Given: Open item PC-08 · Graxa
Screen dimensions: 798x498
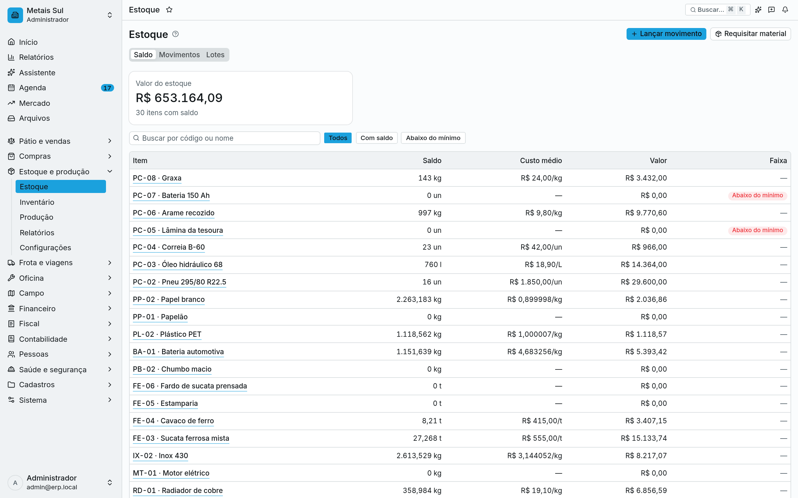Looking at the screenshot, I should pos(157,178).
